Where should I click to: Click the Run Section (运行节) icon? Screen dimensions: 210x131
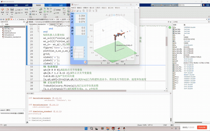pos(64,10)
